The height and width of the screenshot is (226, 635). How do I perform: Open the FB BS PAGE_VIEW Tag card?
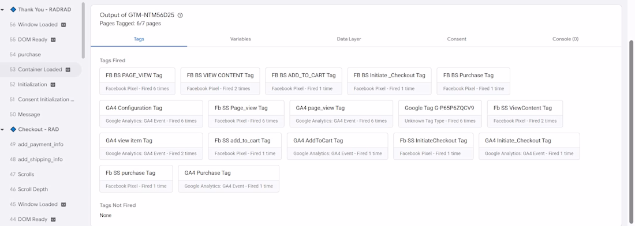137,81
